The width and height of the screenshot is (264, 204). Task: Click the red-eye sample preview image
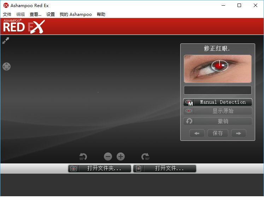(x=218, y=69)
